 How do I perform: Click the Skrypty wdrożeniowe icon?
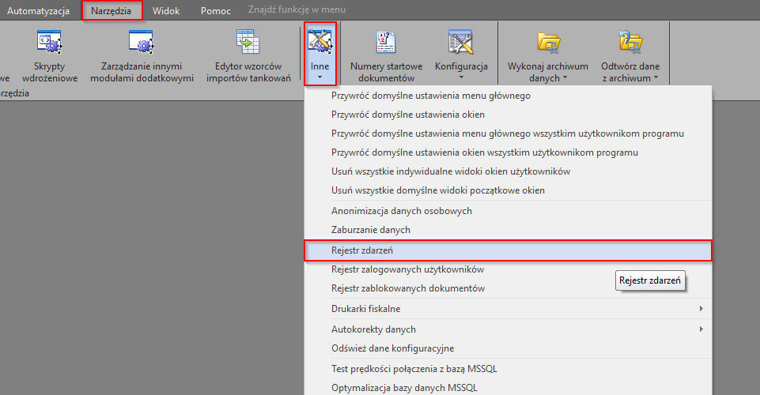(49, 41)
